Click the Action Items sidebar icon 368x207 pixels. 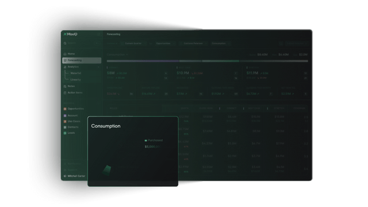[x=65, y=93]
